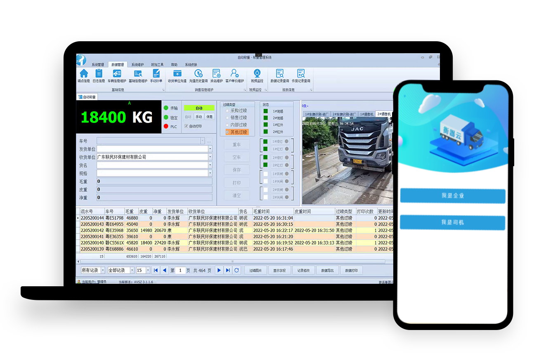Click the application logo orb

pyautogui.click(x=81, y=59)
